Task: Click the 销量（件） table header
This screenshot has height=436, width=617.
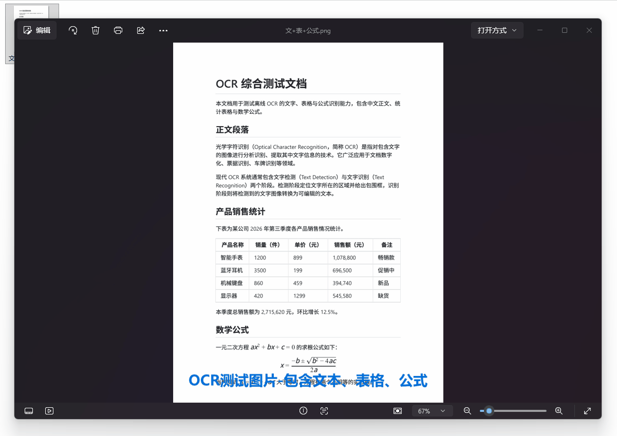Action: [268, 245]
